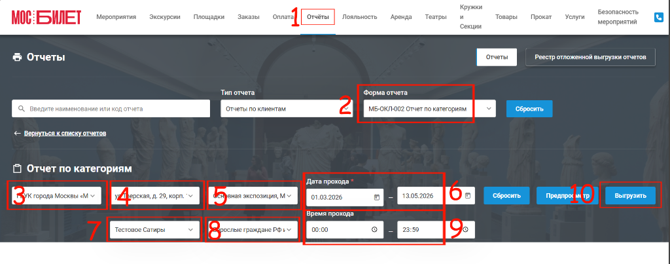Open the Тип отчета dropdown Отчеты по клиентам
670x264 pixels.
287,109
